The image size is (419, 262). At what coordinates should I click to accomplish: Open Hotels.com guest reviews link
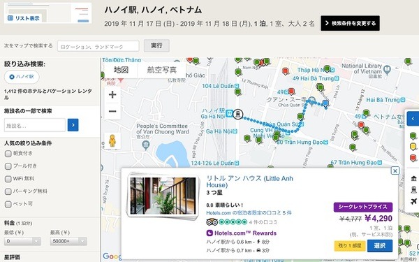pyautogui.click(x=249, y=213)
